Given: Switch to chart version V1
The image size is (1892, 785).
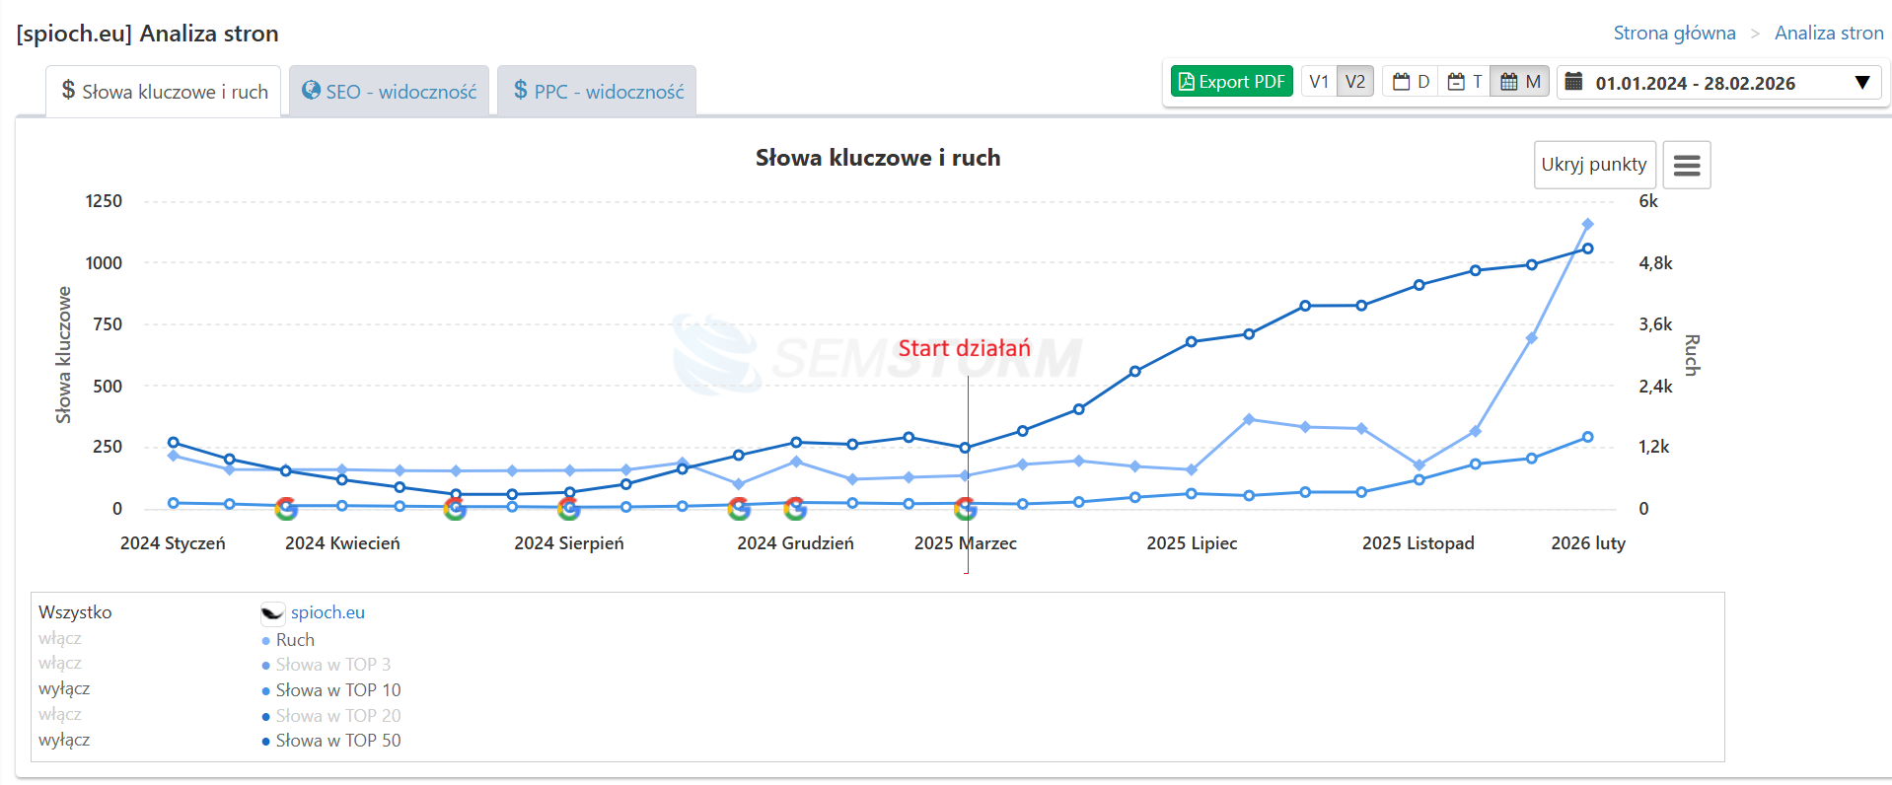Looking at the screenshot, I should pyautogui.click(x=1319, y=82).
